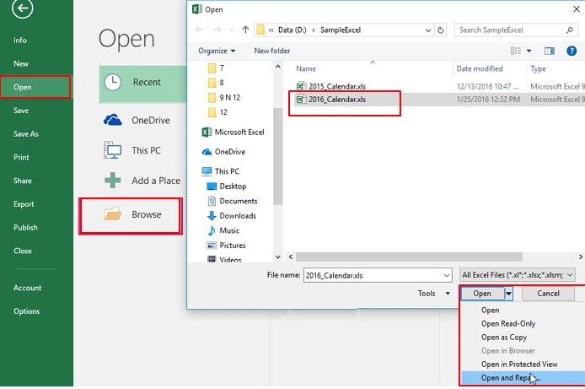Image resolution: width=585 pixels, height=389 pixels.
Task: Click the Add a Place plus icon
Action: tap(112, 181)
